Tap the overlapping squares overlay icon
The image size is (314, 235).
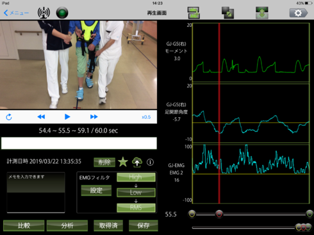point(227,13)
